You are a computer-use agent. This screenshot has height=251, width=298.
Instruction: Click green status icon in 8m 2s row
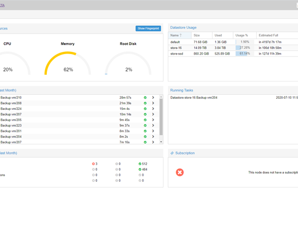click(x=145, y=137)
